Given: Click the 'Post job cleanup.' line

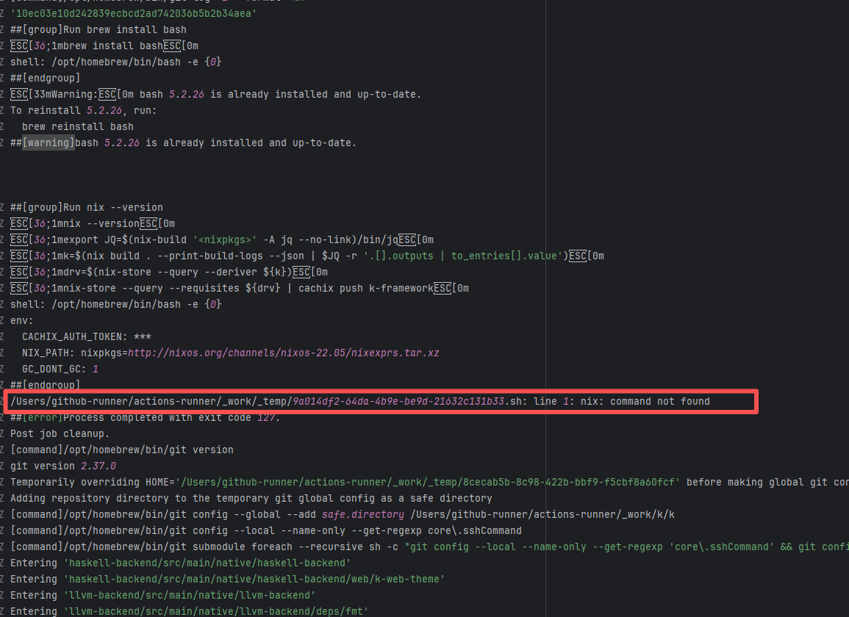Looking at the screenshot, I should click(x=60, y=433).
